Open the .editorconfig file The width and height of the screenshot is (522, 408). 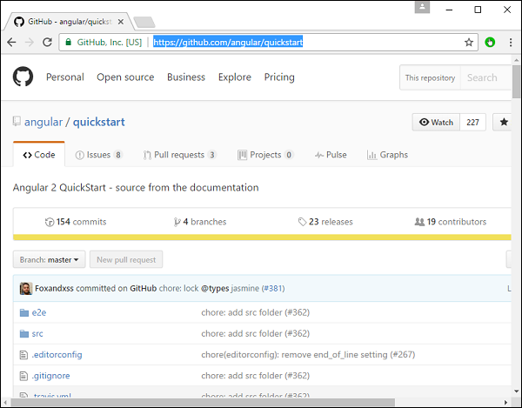tap(57, 355)
